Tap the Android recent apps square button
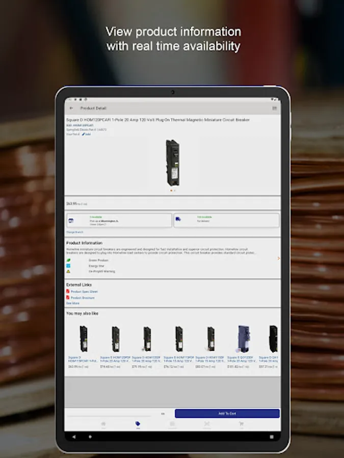 [272, 437]
